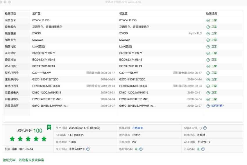This screenshot has width=247, height=165.
Task: Select read front camera serial F0W01460DXEK91M2S
Action: pos(134,99)
